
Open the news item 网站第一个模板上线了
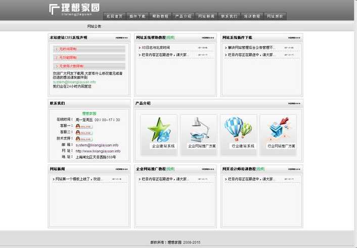pos(78,179)
